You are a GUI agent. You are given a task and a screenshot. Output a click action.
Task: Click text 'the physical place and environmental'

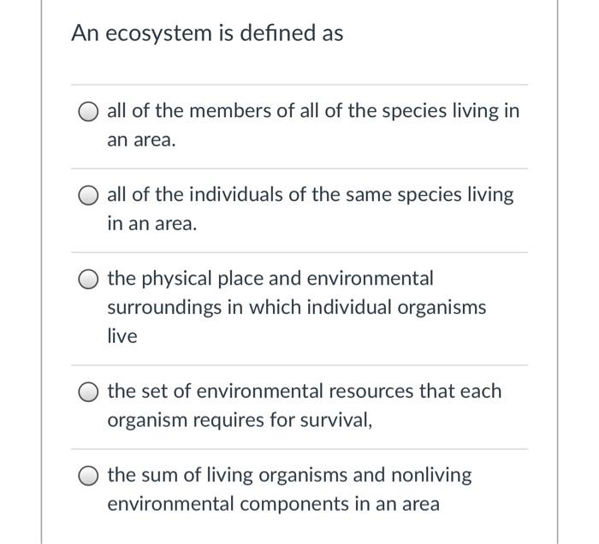[270, 279]
